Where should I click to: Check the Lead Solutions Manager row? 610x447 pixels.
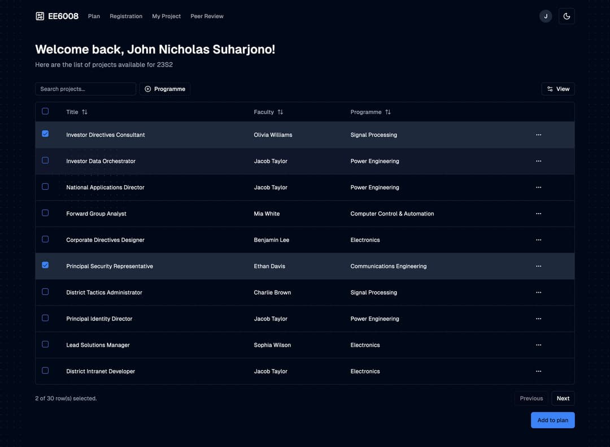pyautogui.click(x=45, y=344)
